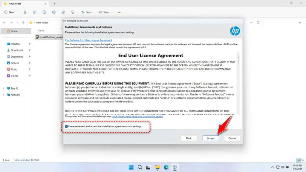Uncheck the installation agreements acceptance checkbox

[66, 126]
